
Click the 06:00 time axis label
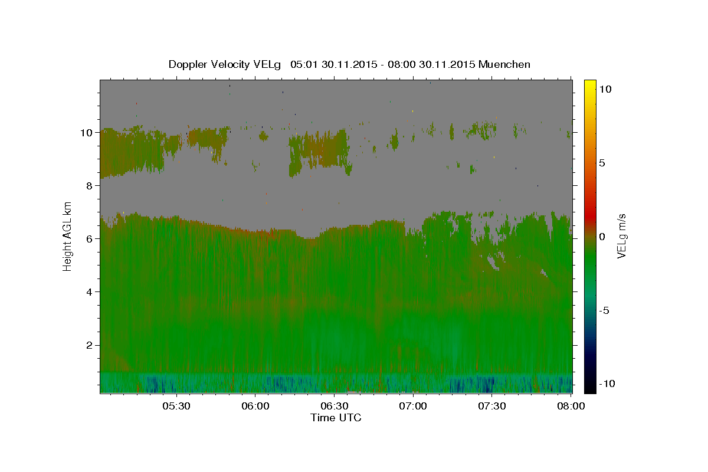click(x=255, y=406)
